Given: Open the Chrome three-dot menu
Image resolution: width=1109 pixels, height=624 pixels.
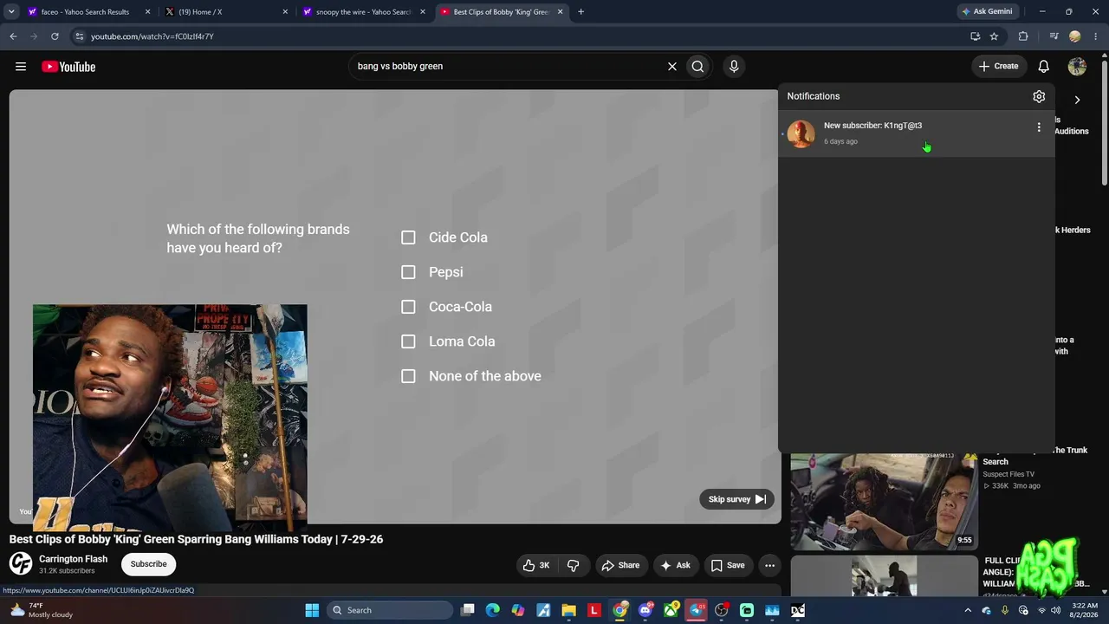Looking at the screenshot, I should coord(1096,36).
